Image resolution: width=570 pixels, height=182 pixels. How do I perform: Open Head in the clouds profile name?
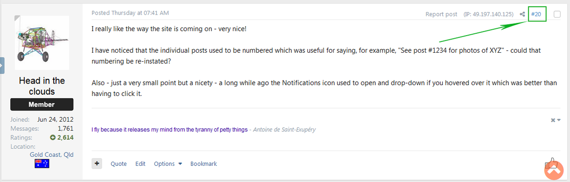pos(42,86)
